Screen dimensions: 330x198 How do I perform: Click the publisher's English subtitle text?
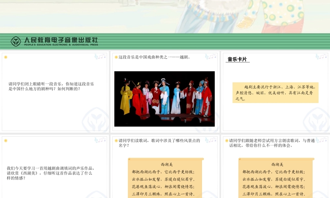coord(60,45)
